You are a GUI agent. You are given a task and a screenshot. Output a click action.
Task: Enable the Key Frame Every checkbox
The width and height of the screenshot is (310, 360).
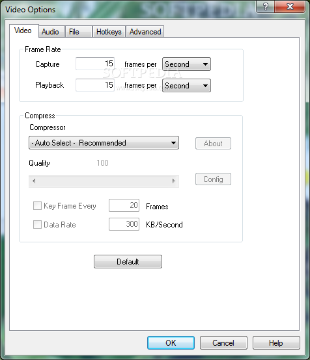click(37, 206)
